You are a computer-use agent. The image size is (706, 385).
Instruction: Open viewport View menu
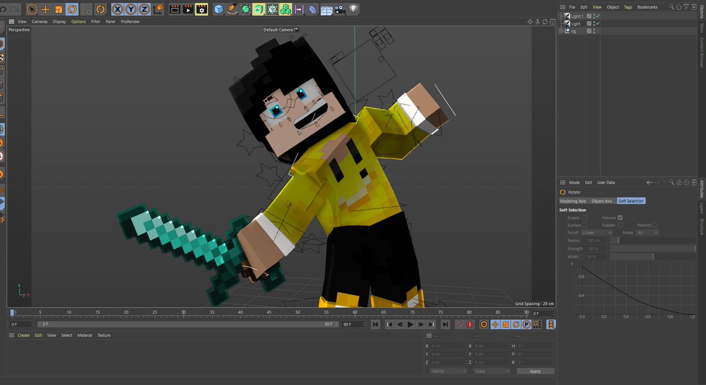22,22
